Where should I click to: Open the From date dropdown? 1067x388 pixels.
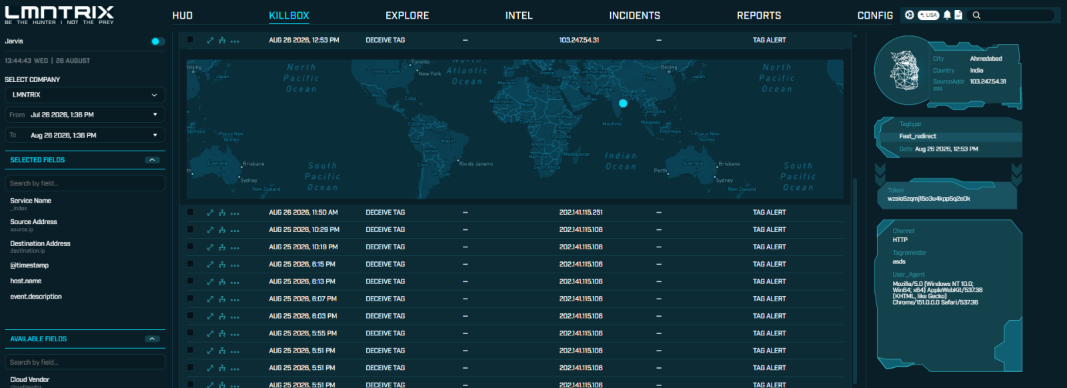(x=85, y=115)
